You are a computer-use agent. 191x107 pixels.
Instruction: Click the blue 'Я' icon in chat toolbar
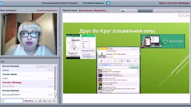pos(55,101)
